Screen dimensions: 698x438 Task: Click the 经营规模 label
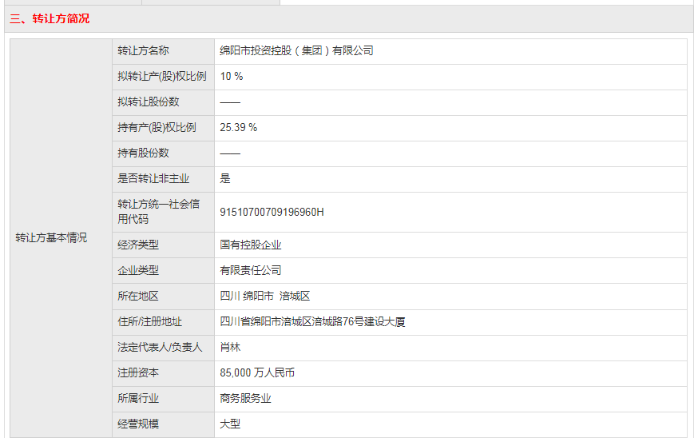[x=138, y=424]
